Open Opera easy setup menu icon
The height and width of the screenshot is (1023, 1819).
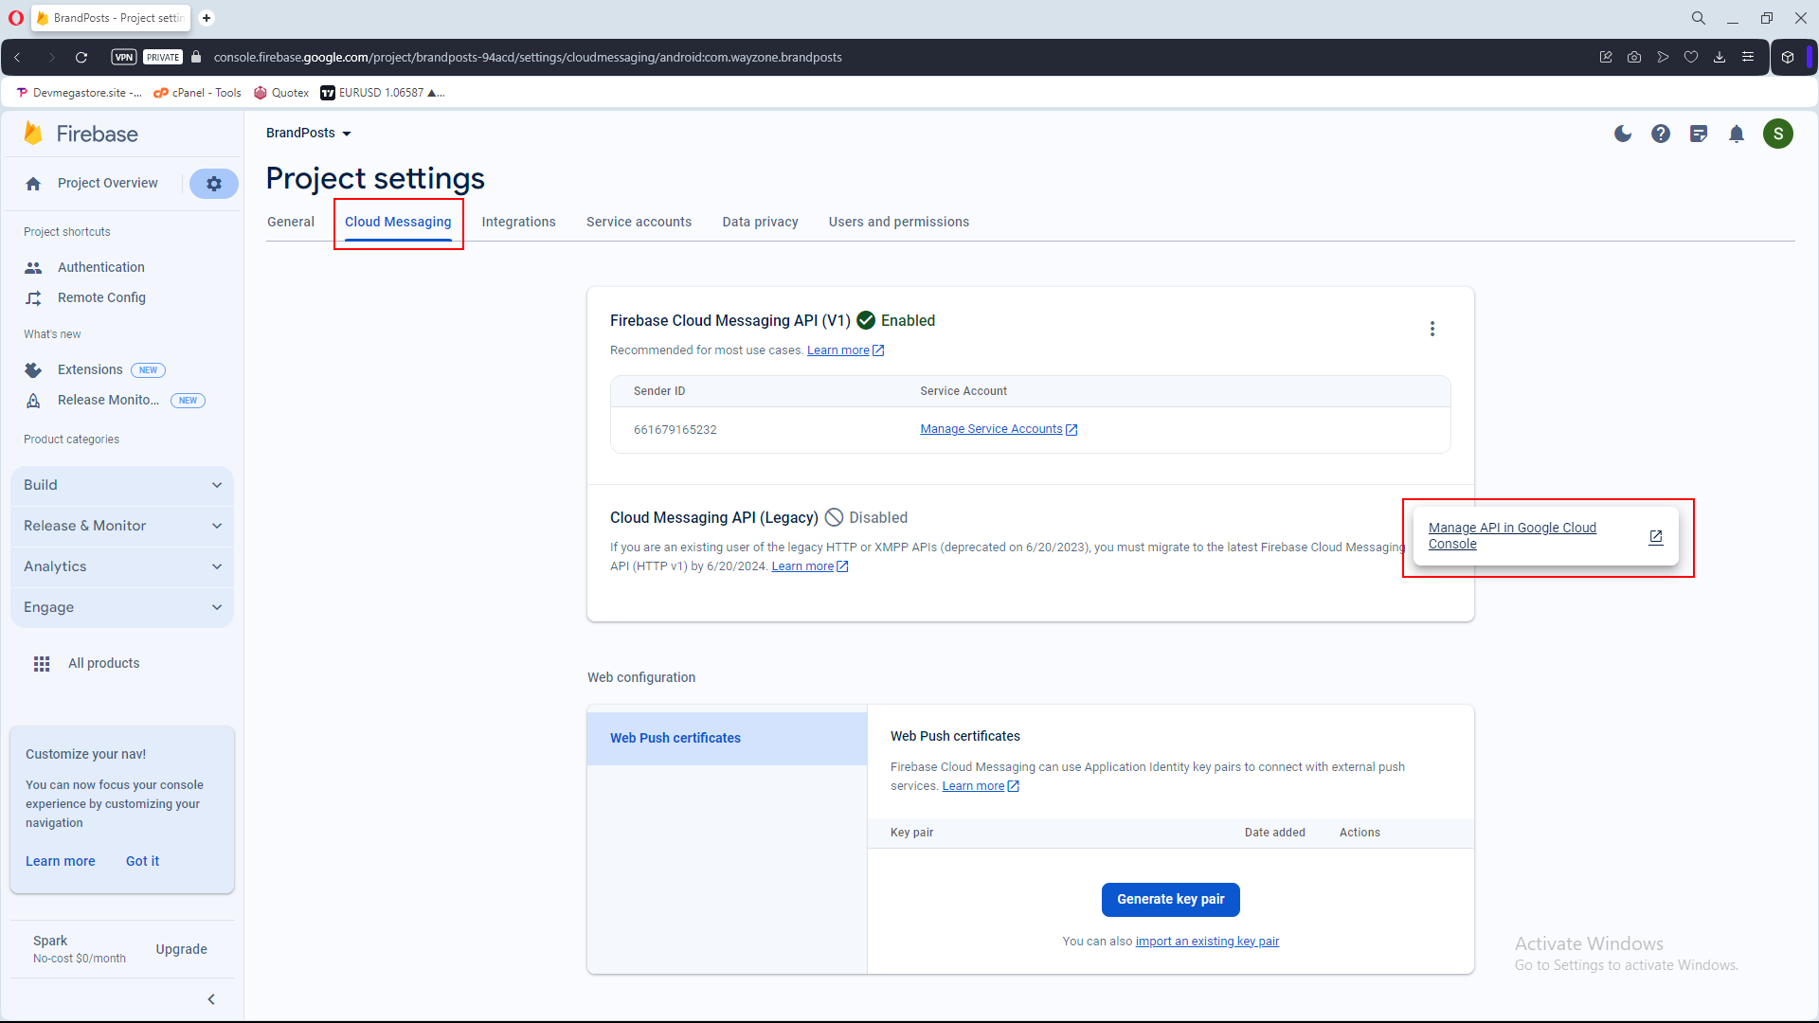click(1748, 57)
